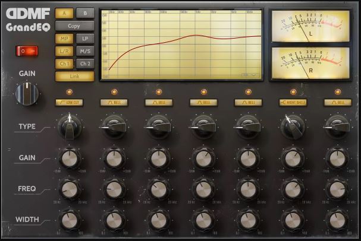
Task: Click the Copy button
Action: [74, 26]
